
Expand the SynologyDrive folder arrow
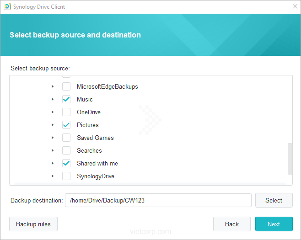pos(53,176)
